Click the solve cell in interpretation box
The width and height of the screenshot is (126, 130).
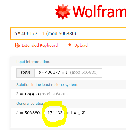coord(26,73)
